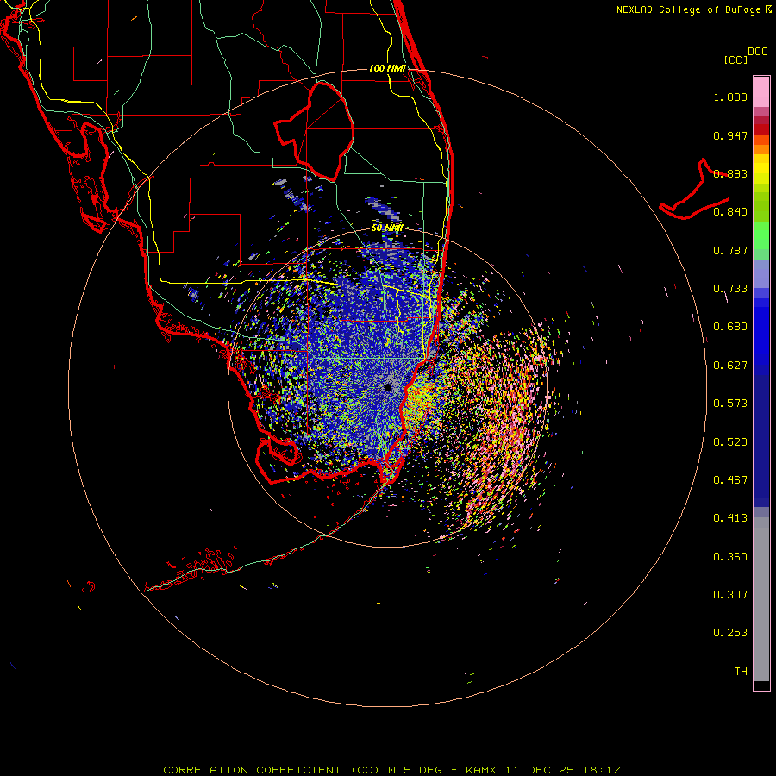Click the 0.947 legend value
776x776 pixels.
[730, 135]
